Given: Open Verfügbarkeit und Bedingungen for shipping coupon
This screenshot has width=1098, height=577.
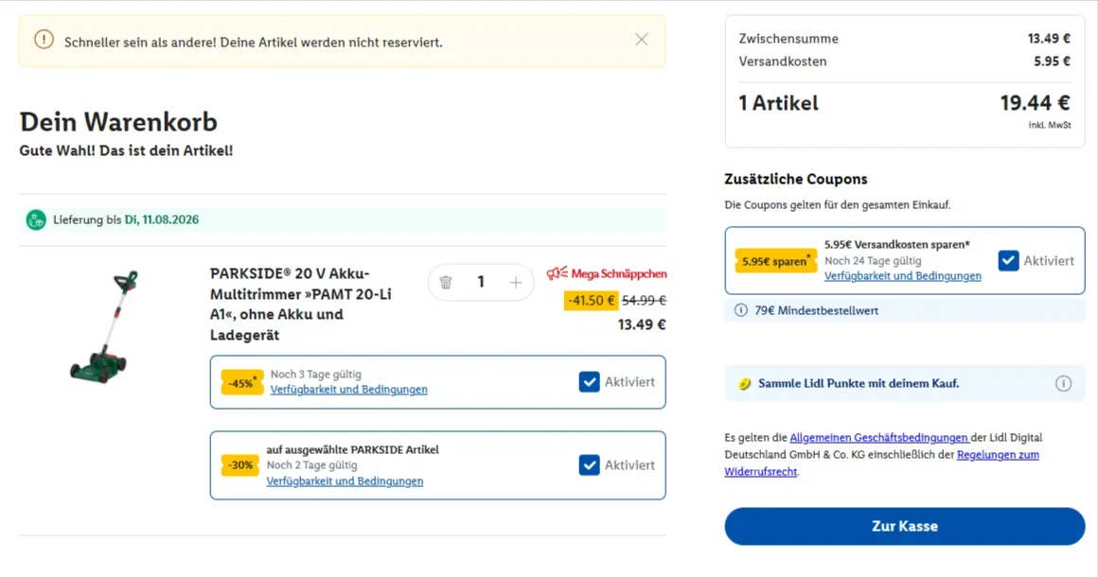Looking at the screenshot, I should [x=903, y=276].
